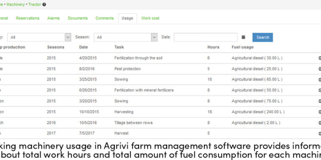Switch to the Alarms tab

(53, 18)
